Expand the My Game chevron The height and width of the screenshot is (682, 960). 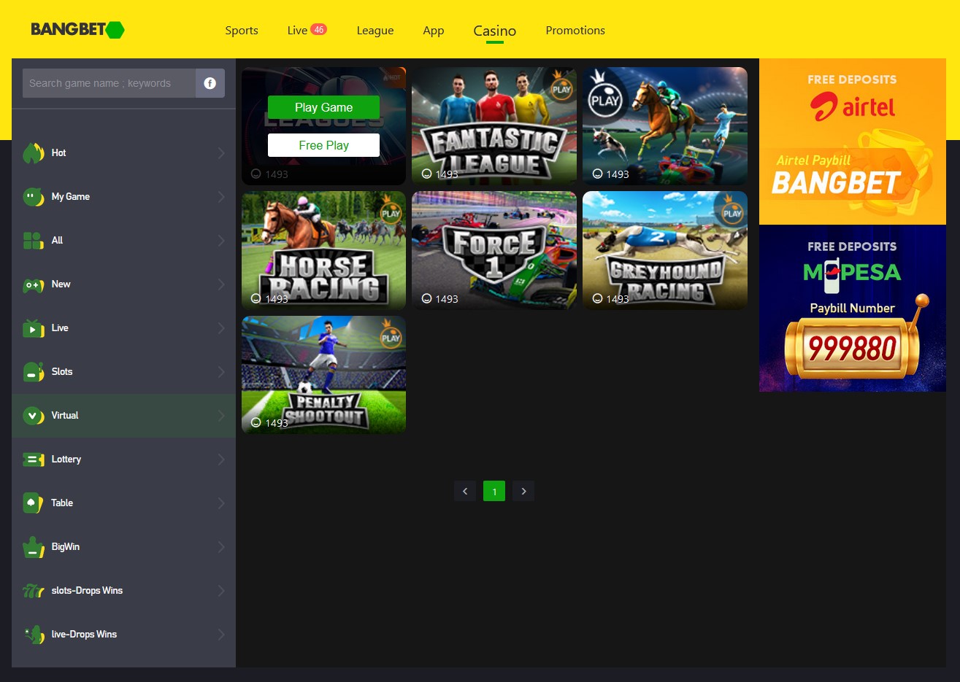(221, 197)
